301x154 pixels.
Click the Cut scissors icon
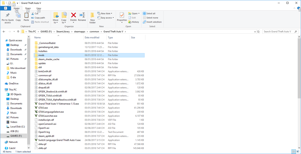(x=32, y=13)
